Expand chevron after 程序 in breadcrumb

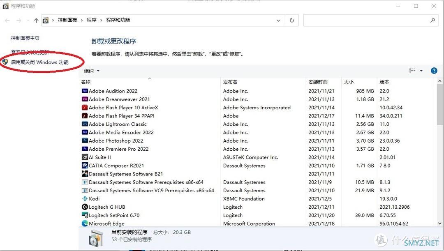(101, 20)
